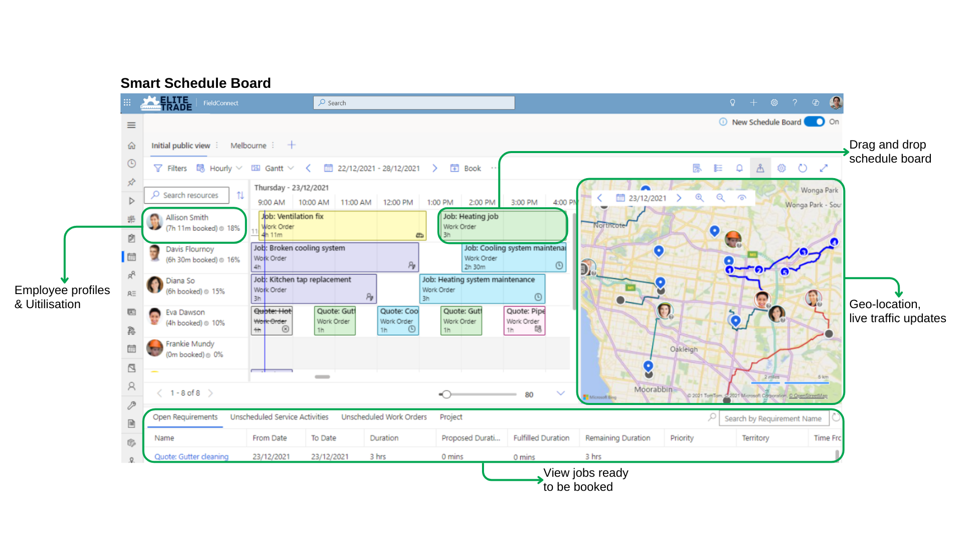The height and width of the screenshot is (542, 964).
Task: Open the header settings gear
Action: tap(774, 102)
